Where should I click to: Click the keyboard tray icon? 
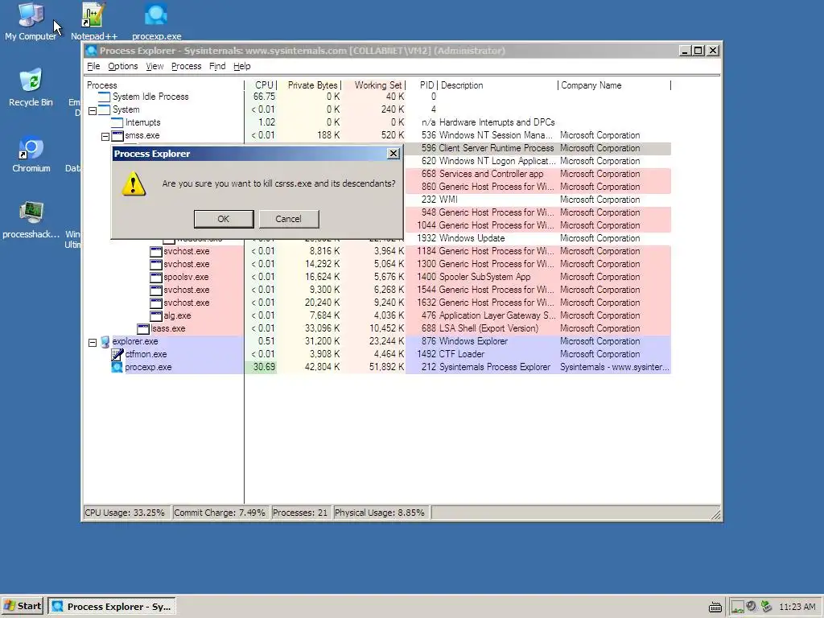[715, 608]
